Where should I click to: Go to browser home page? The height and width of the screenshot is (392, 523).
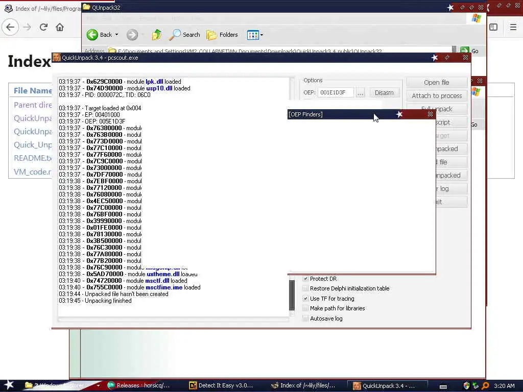pos(60,27)
